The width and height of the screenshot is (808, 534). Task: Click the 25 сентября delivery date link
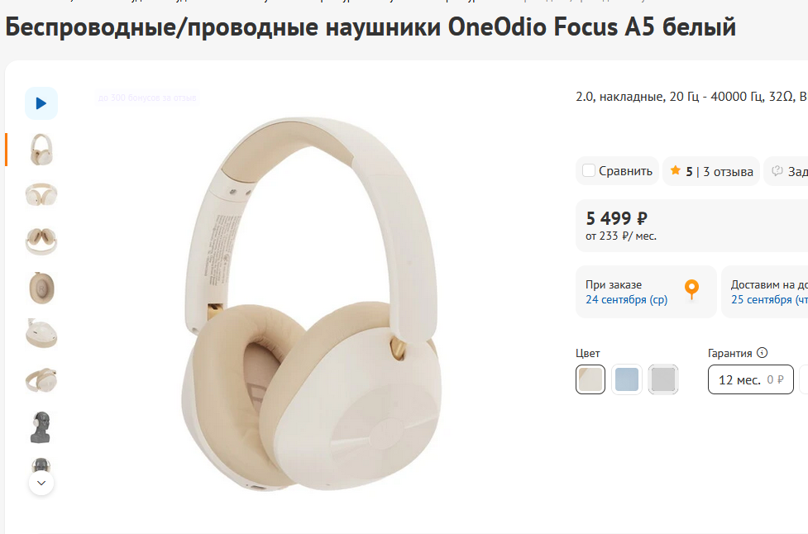pyautogui.click(x=769, y=299)
